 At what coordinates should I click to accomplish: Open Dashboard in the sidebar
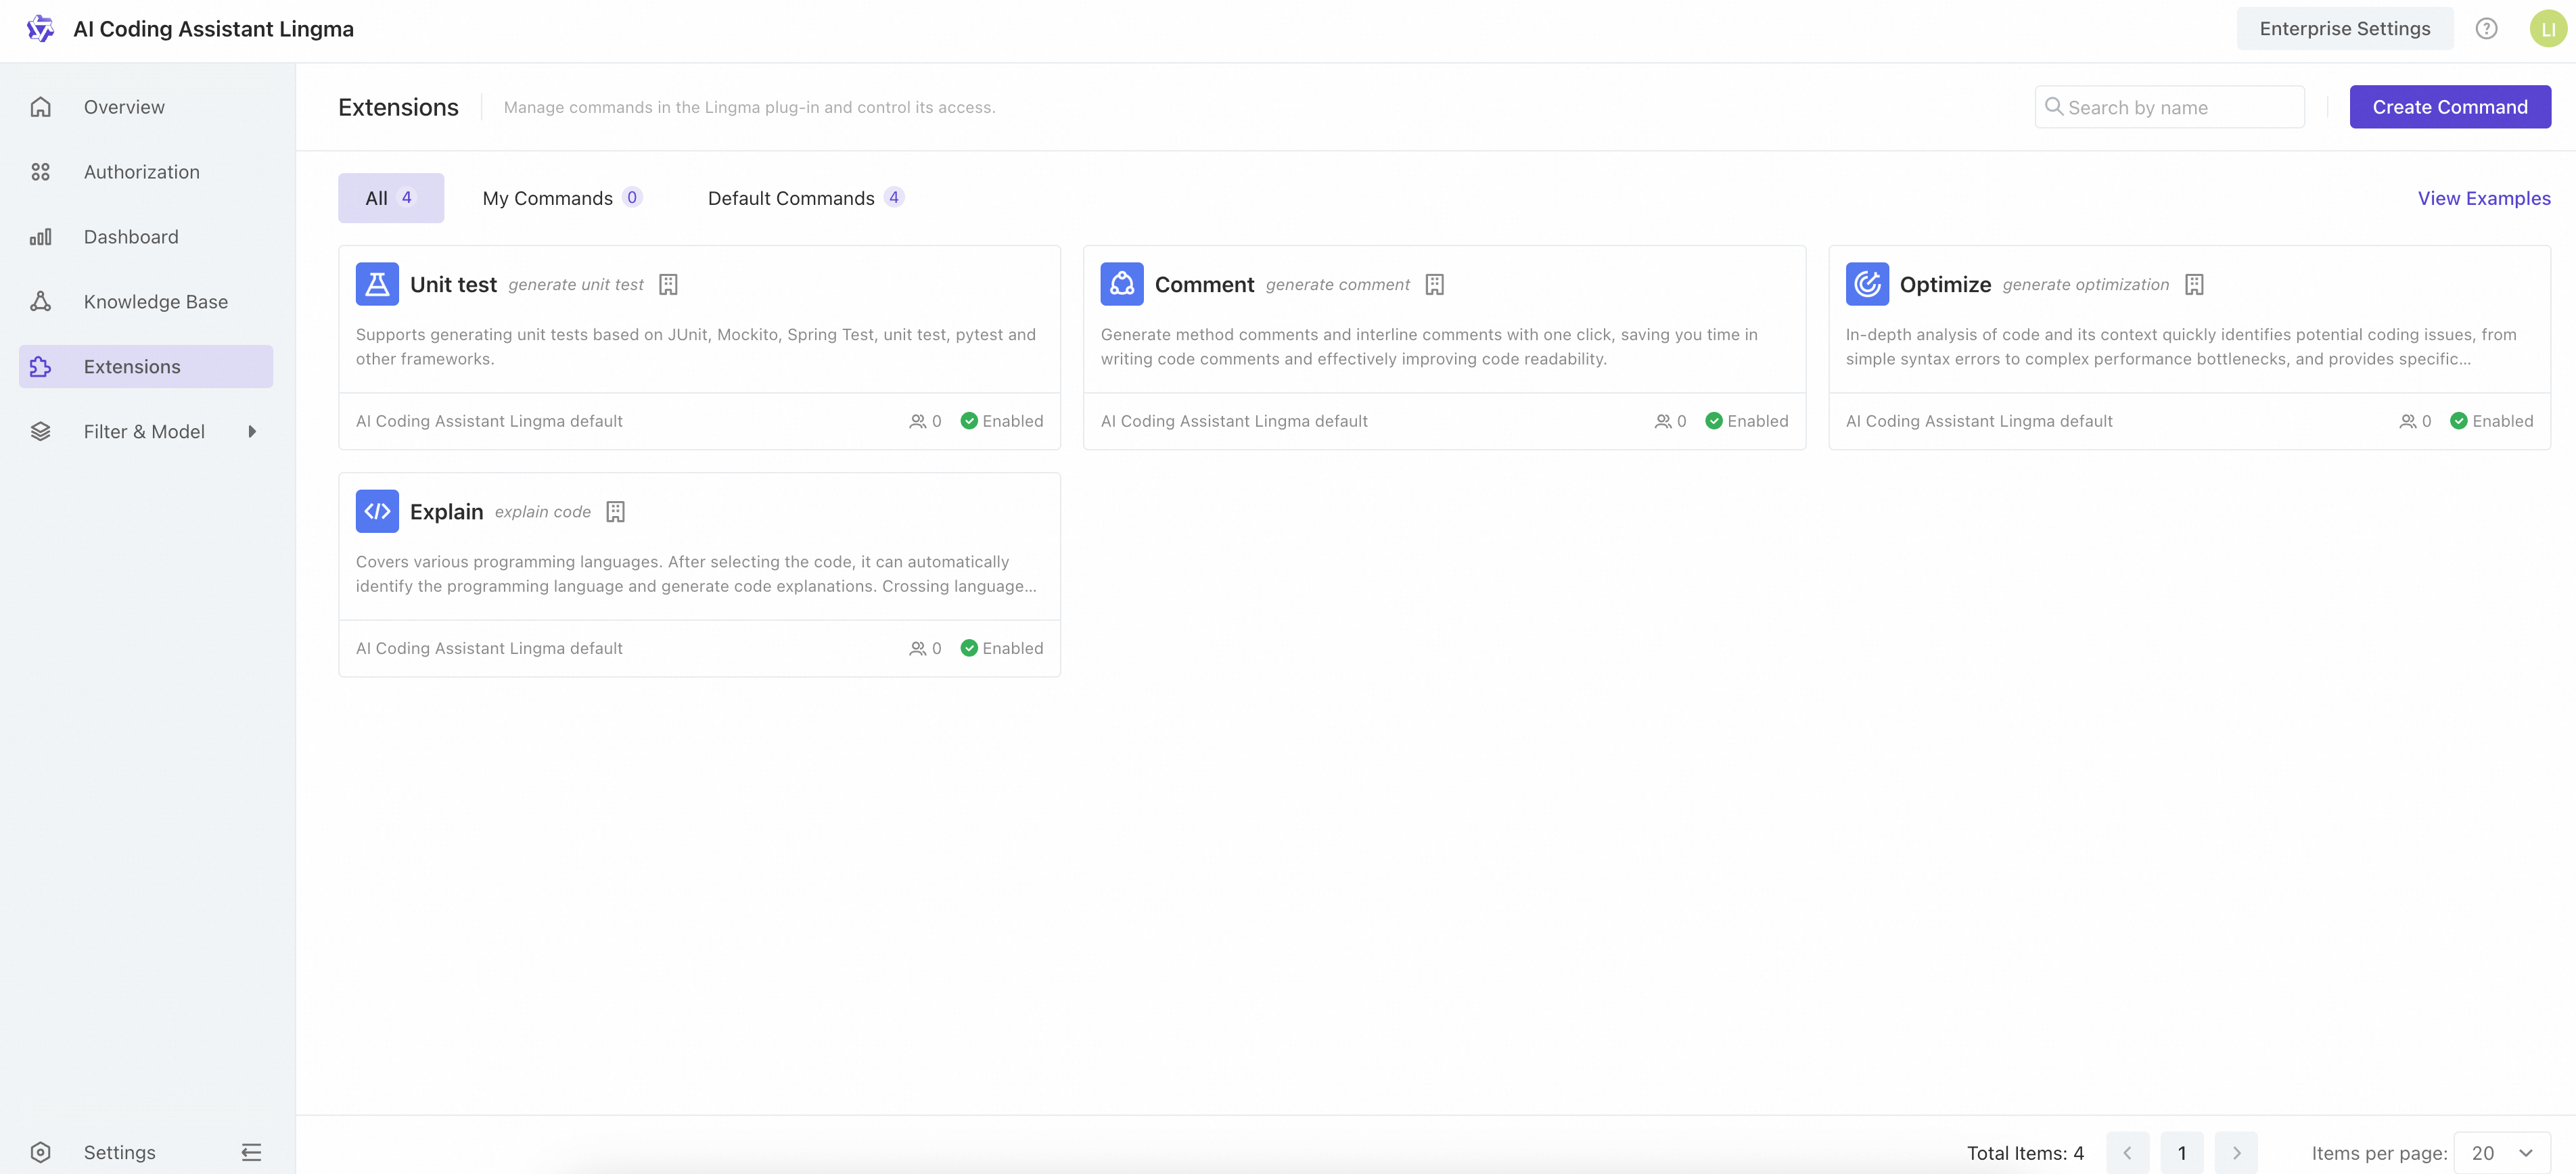pyautogui.click(x=146, y=237)
